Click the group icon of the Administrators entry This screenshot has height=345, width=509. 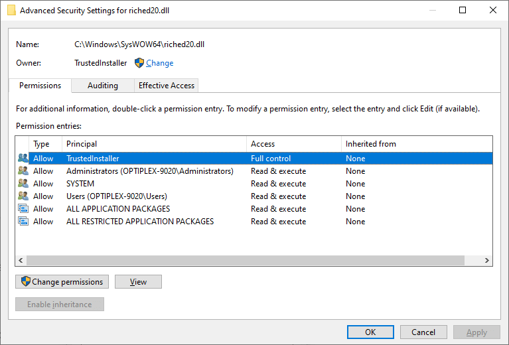coord(23,171)
